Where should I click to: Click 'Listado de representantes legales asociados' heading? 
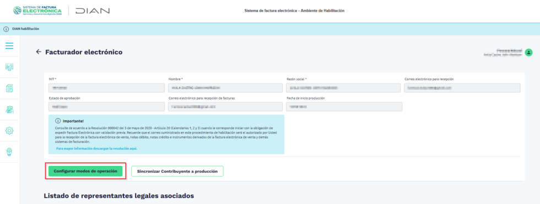[119, 196]
